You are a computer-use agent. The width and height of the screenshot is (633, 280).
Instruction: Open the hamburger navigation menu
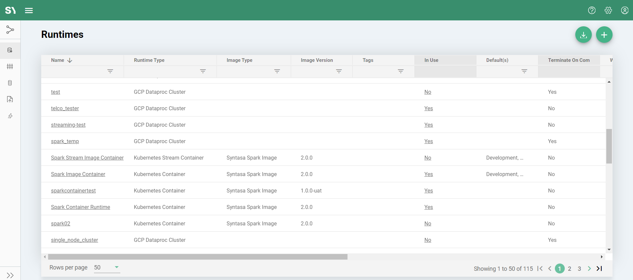29,11
